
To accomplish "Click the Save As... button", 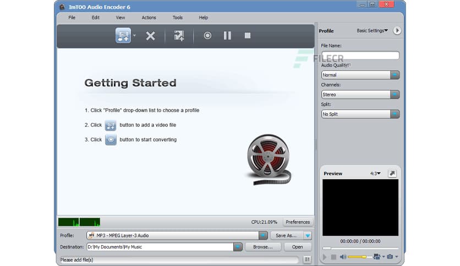I will (x=286, y=235).
